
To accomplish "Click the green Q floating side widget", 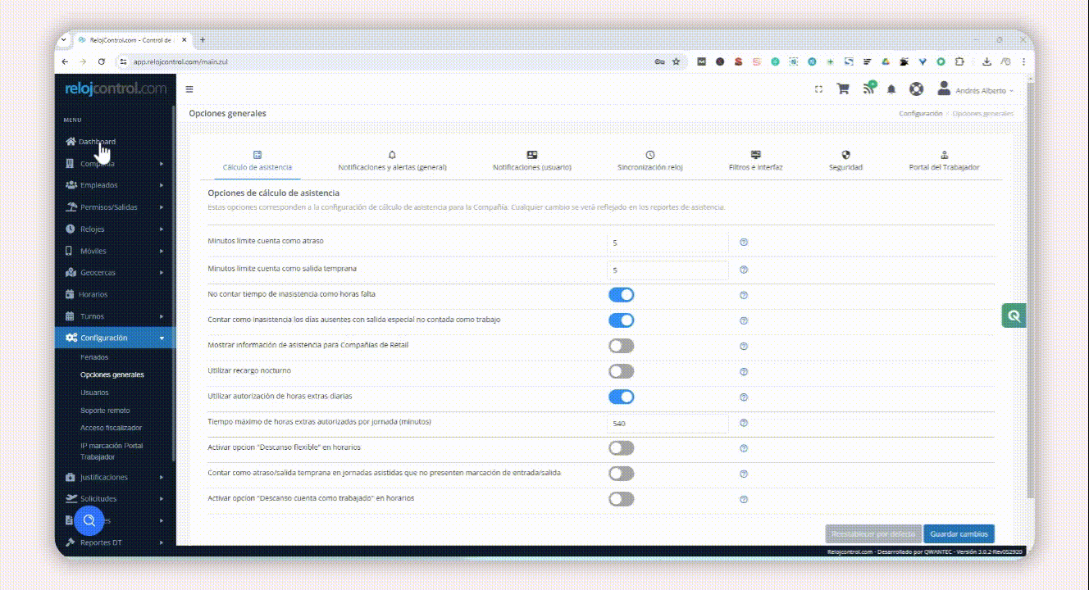I will coord(1014,315).
